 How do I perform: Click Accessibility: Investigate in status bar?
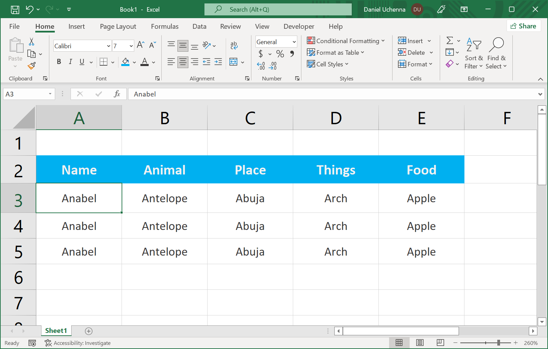pos(78,343)
